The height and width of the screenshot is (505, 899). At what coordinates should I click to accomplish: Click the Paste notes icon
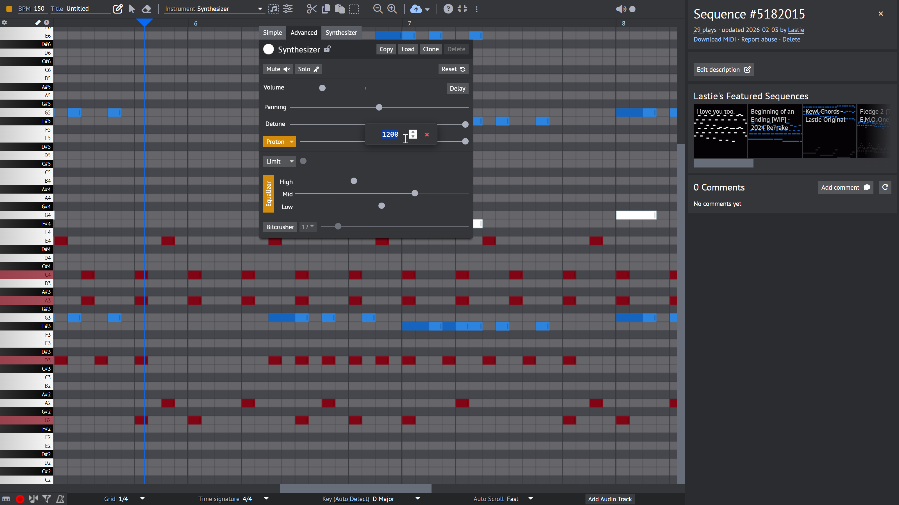point(339,9)
